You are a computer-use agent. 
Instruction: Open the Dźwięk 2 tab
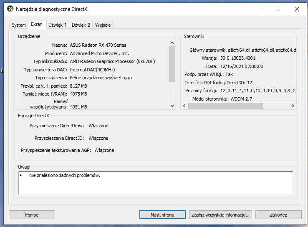pyautogui.click(x=81, y=25)
